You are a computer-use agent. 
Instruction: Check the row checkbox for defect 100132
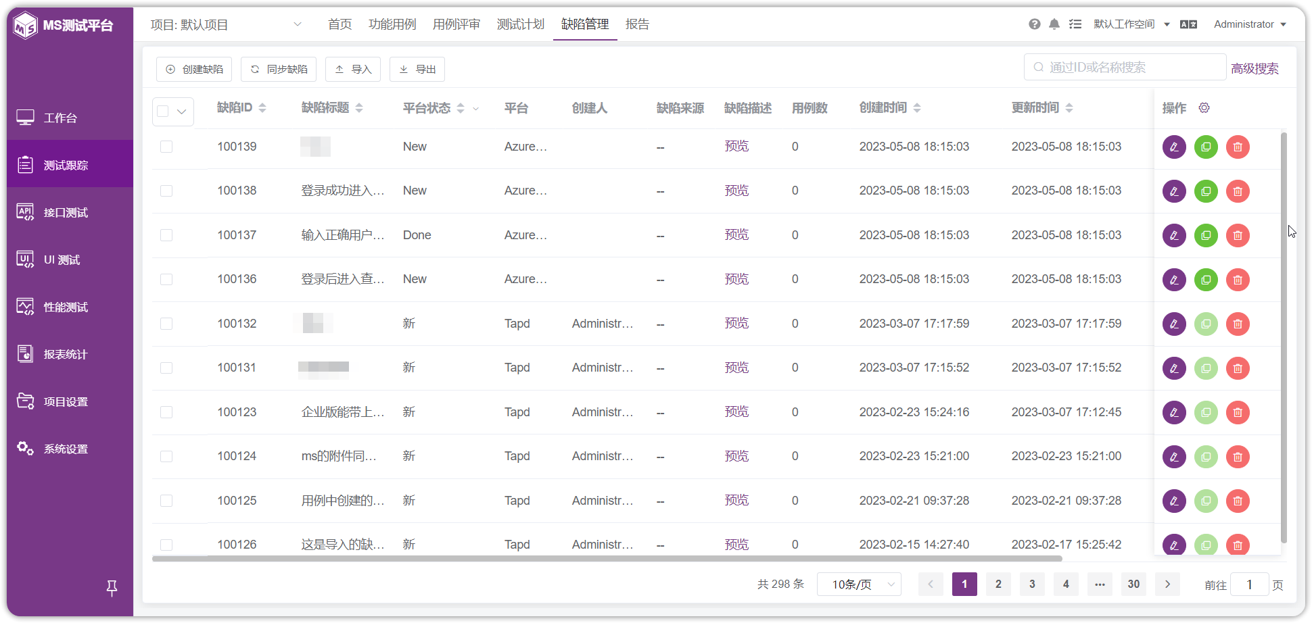click(166, 324)
